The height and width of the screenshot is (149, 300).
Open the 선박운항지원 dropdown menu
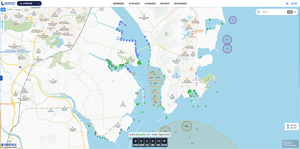[29, 4]
